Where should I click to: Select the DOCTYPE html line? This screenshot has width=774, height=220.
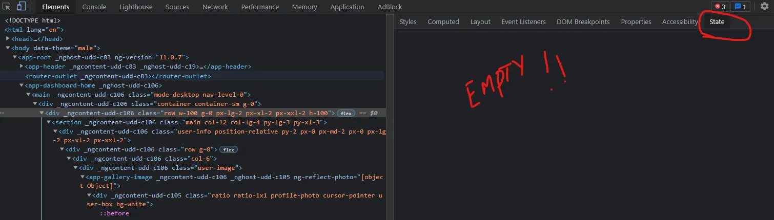(x=33, y=20)
